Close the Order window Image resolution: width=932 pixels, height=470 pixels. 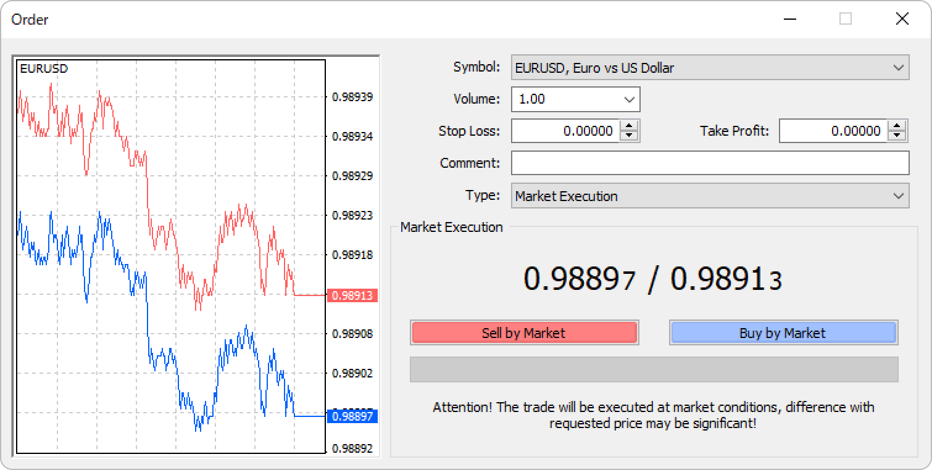point(902,19)
